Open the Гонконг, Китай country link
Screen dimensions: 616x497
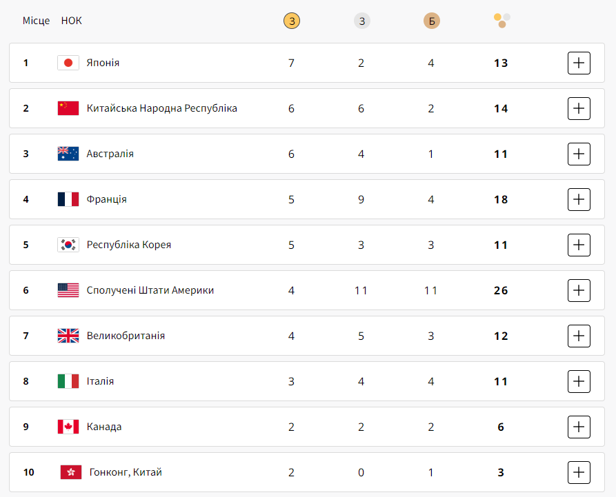[126, 472]
